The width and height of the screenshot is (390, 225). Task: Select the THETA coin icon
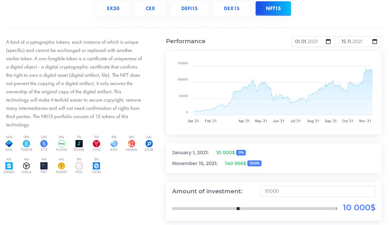coord(26,144)
